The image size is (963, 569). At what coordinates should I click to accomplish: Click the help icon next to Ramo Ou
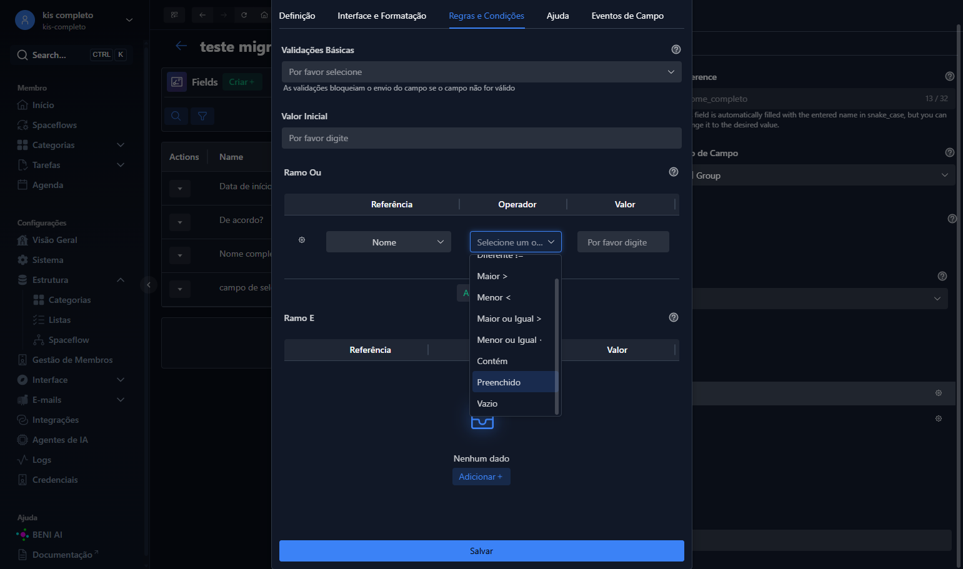pyautogui.click(x=673, y=172)
